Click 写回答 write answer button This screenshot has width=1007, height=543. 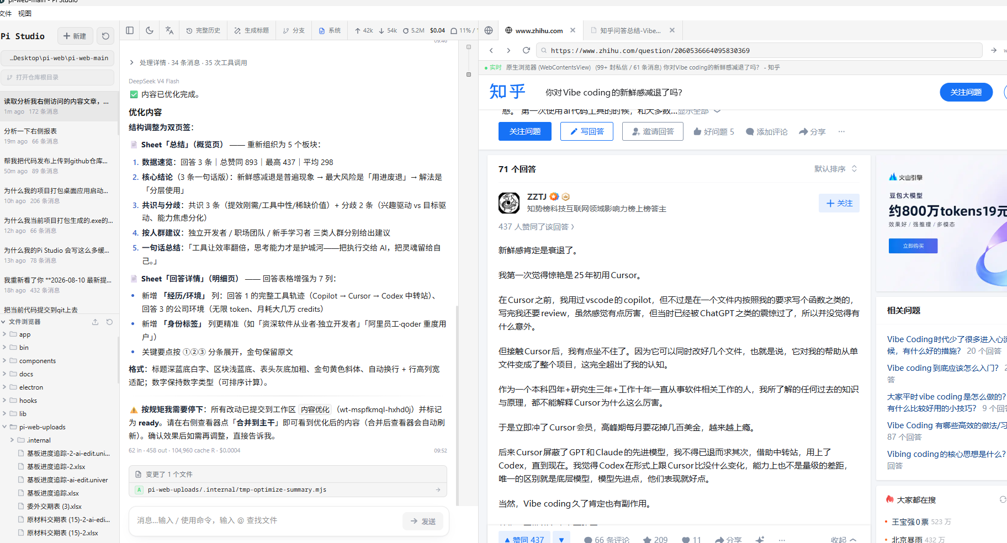[x=587, y=131]
